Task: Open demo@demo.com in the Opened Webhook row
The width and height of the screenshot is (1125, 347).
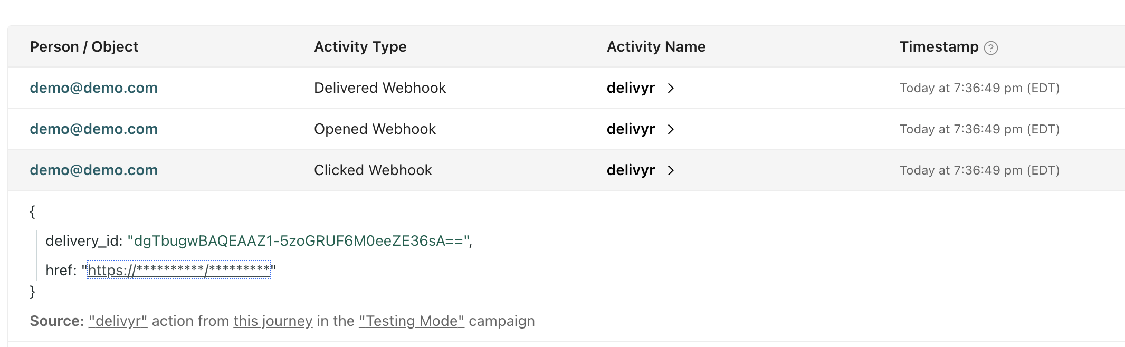Action: click(x=93, y=129)
